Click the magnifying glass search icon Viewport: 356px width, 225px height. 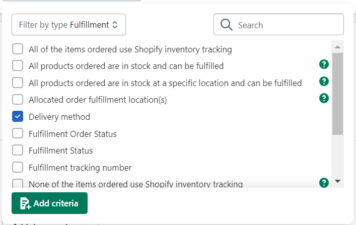227,25
